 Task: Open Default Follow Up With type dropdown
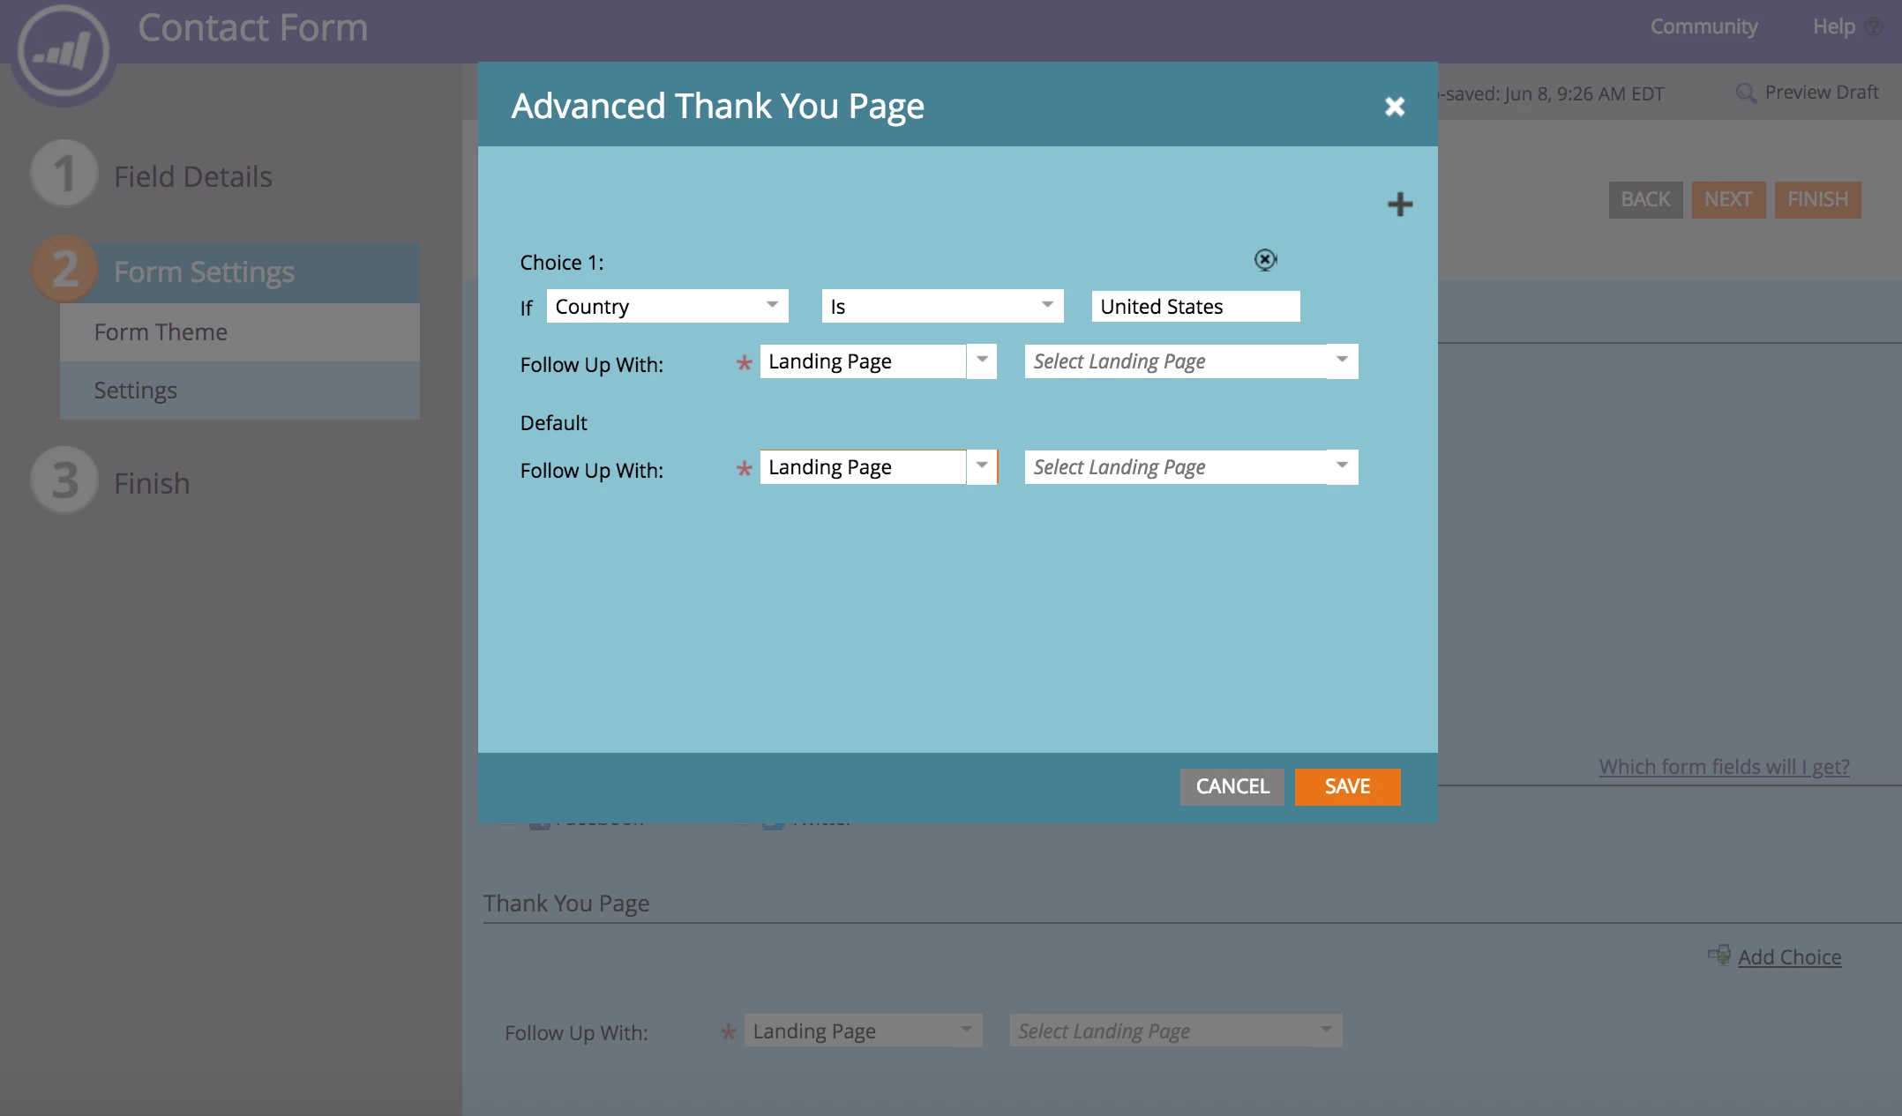(981, 467)
